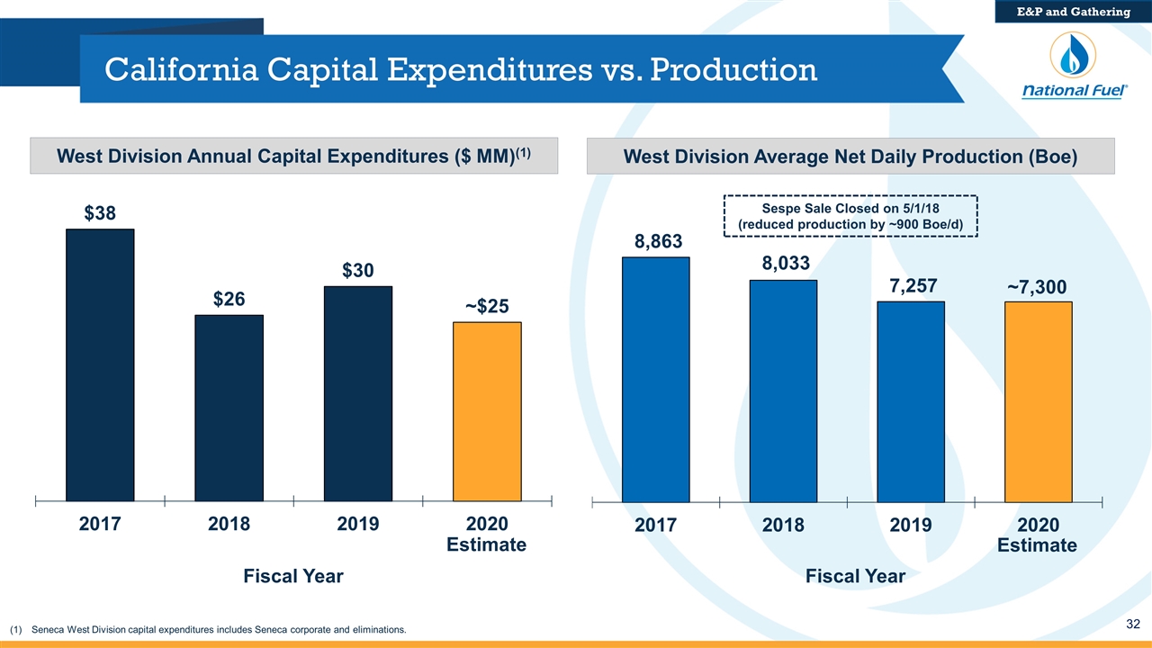The image size is (1152, 648).
Task: Click the slide title California Capital Expenditures vs. Production
Action: (x=462, y=69)
